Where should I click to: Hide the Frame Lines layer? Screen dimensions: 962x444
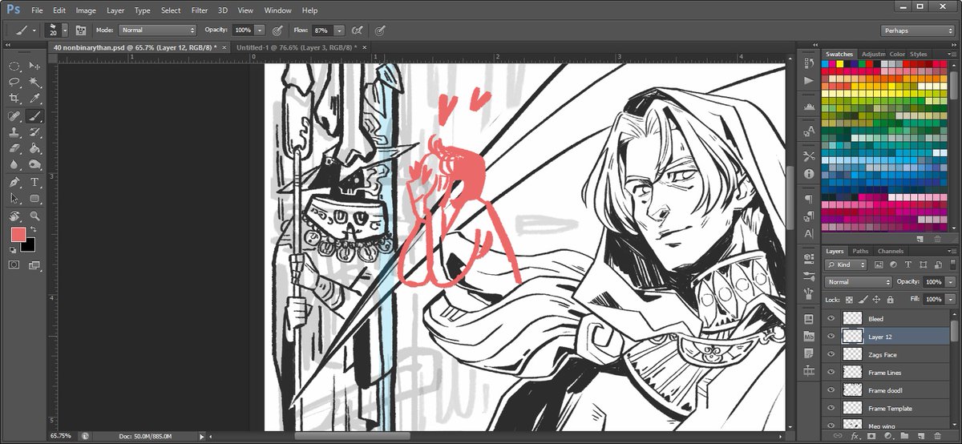click(x=831, y=373)
